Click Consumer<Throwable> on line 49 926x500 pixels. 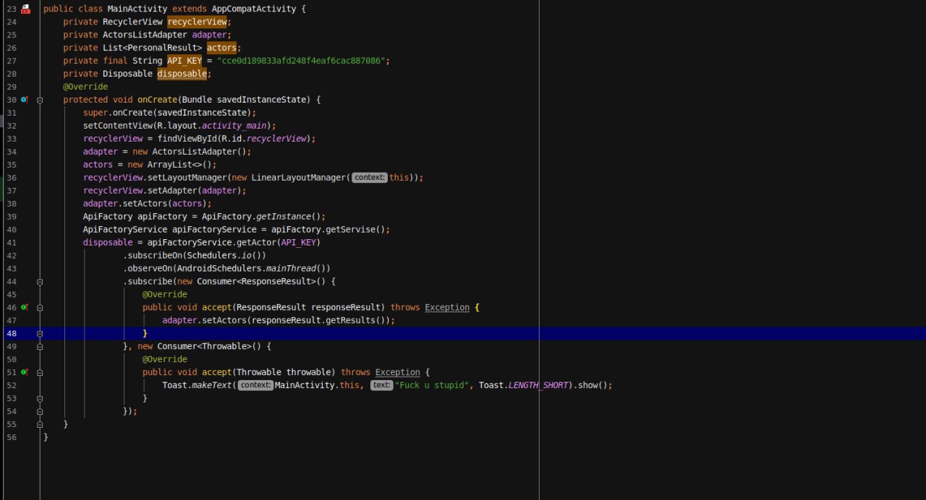204,347
